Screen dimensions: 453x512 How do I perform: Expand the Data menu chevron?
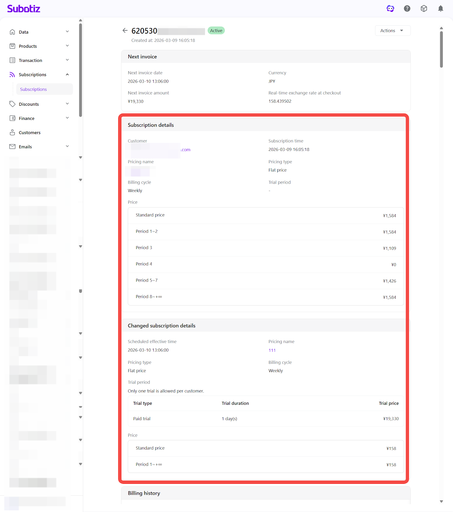click(67, 32)
